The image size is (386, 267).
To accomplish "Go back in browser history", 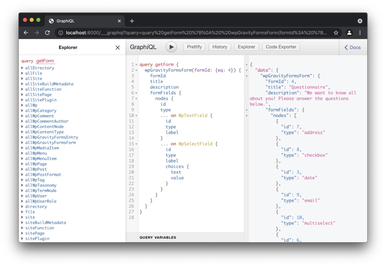I will click(26, 33).
